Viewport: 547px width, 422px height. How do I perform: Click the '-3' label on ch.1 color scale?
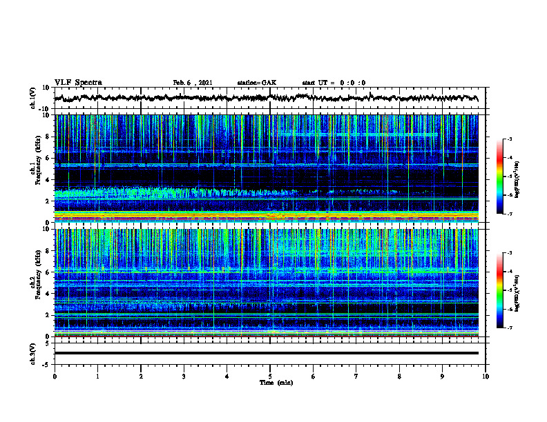coord(510,139)
